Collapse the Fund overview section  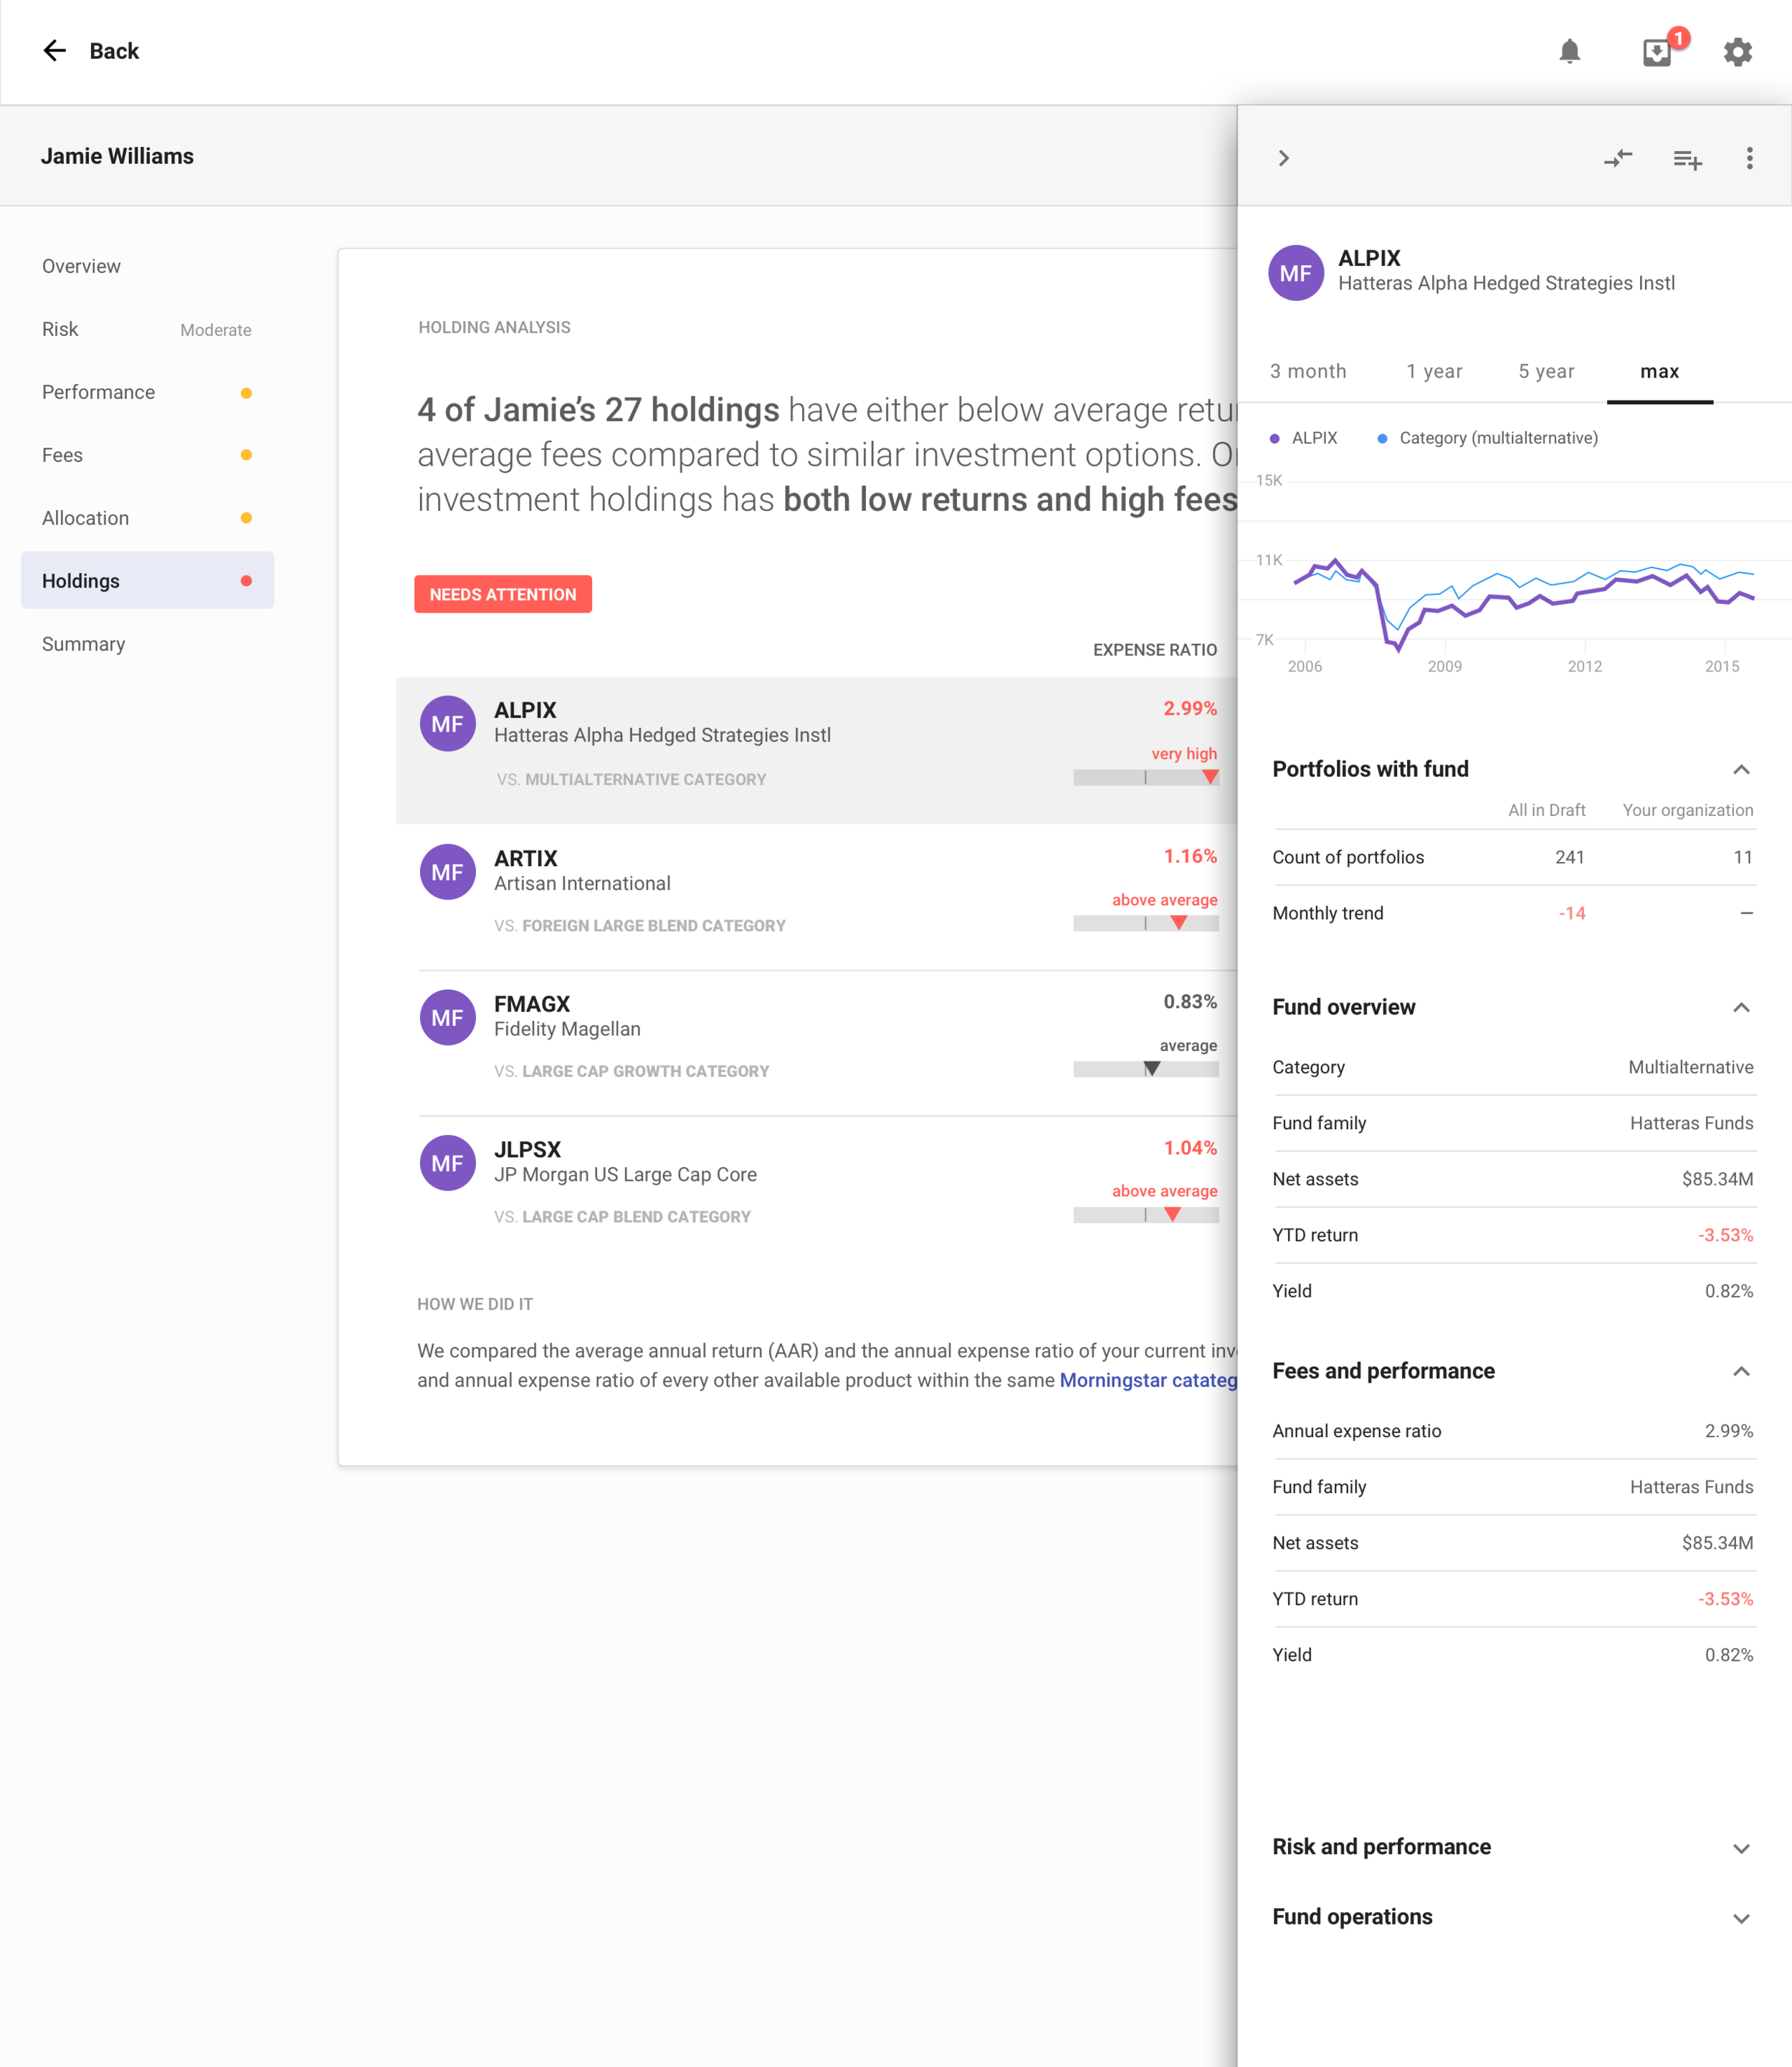(1741, 1007)
